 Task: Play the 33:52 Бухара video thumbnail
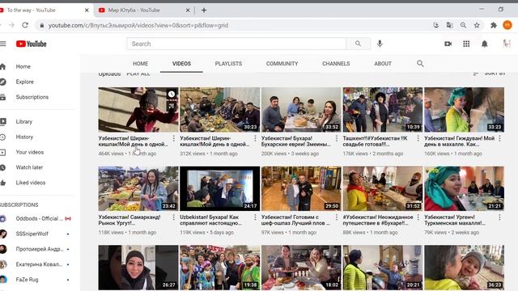pos(301,110)
